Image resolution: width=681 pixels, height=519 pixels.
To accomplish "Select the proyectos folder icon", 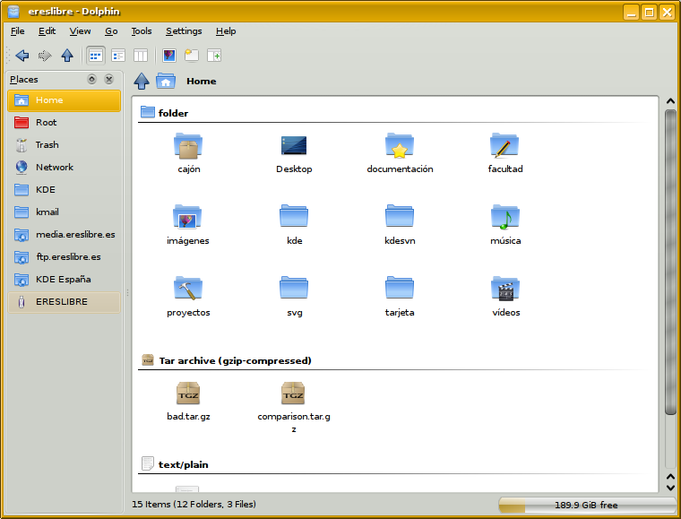I will click(x=188, y=288).
